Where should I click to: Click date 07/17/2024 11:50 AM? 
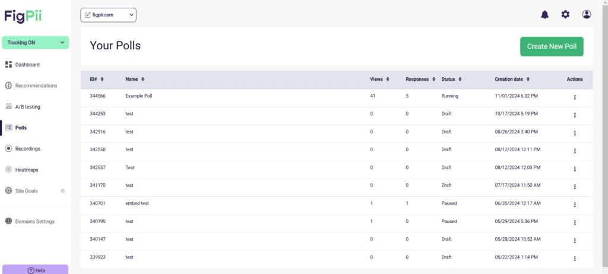(x=518, y=185)
